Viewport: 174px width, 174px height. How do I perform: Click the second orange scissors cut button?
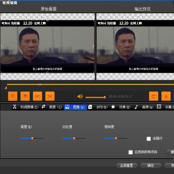[50, 96]
